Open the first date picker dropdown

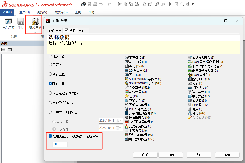point(121,120)
